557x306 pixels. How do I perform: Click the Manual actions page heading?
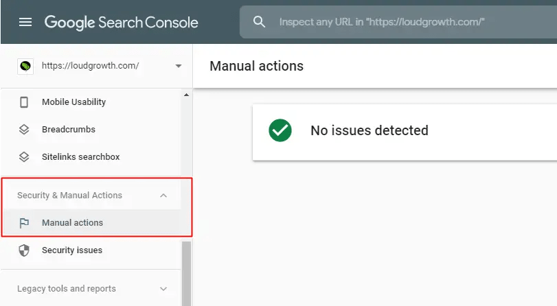click(256, 66)
